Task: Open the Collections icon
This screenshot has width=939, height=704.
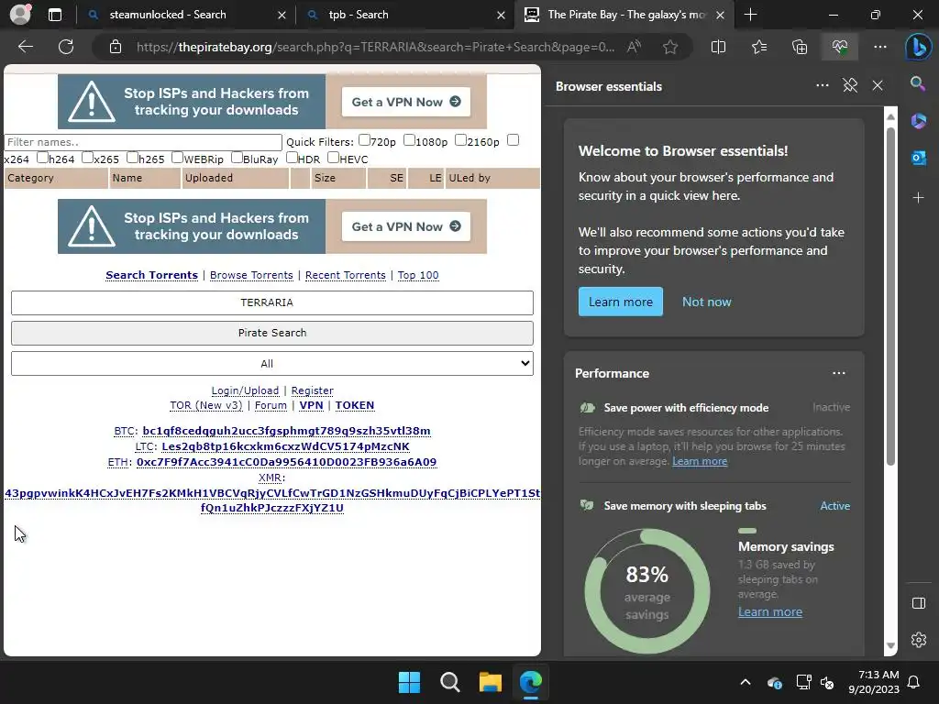Action: pyautogui.click(x=800, y=47)
